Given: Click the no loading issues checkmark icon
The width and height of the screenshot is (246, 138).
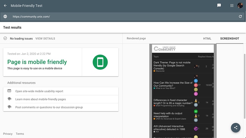Looking at the screenshot, I should (5, 38).
